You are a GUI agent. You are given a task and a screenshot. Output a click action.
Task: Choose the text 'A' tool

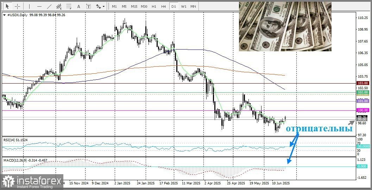78,6
